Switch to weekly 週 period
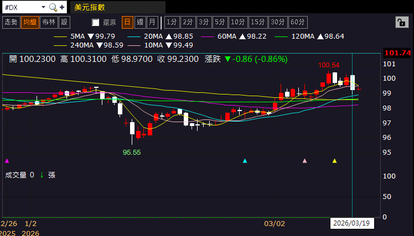This screenshot has width=414, height=236. [x=140, y=22]
